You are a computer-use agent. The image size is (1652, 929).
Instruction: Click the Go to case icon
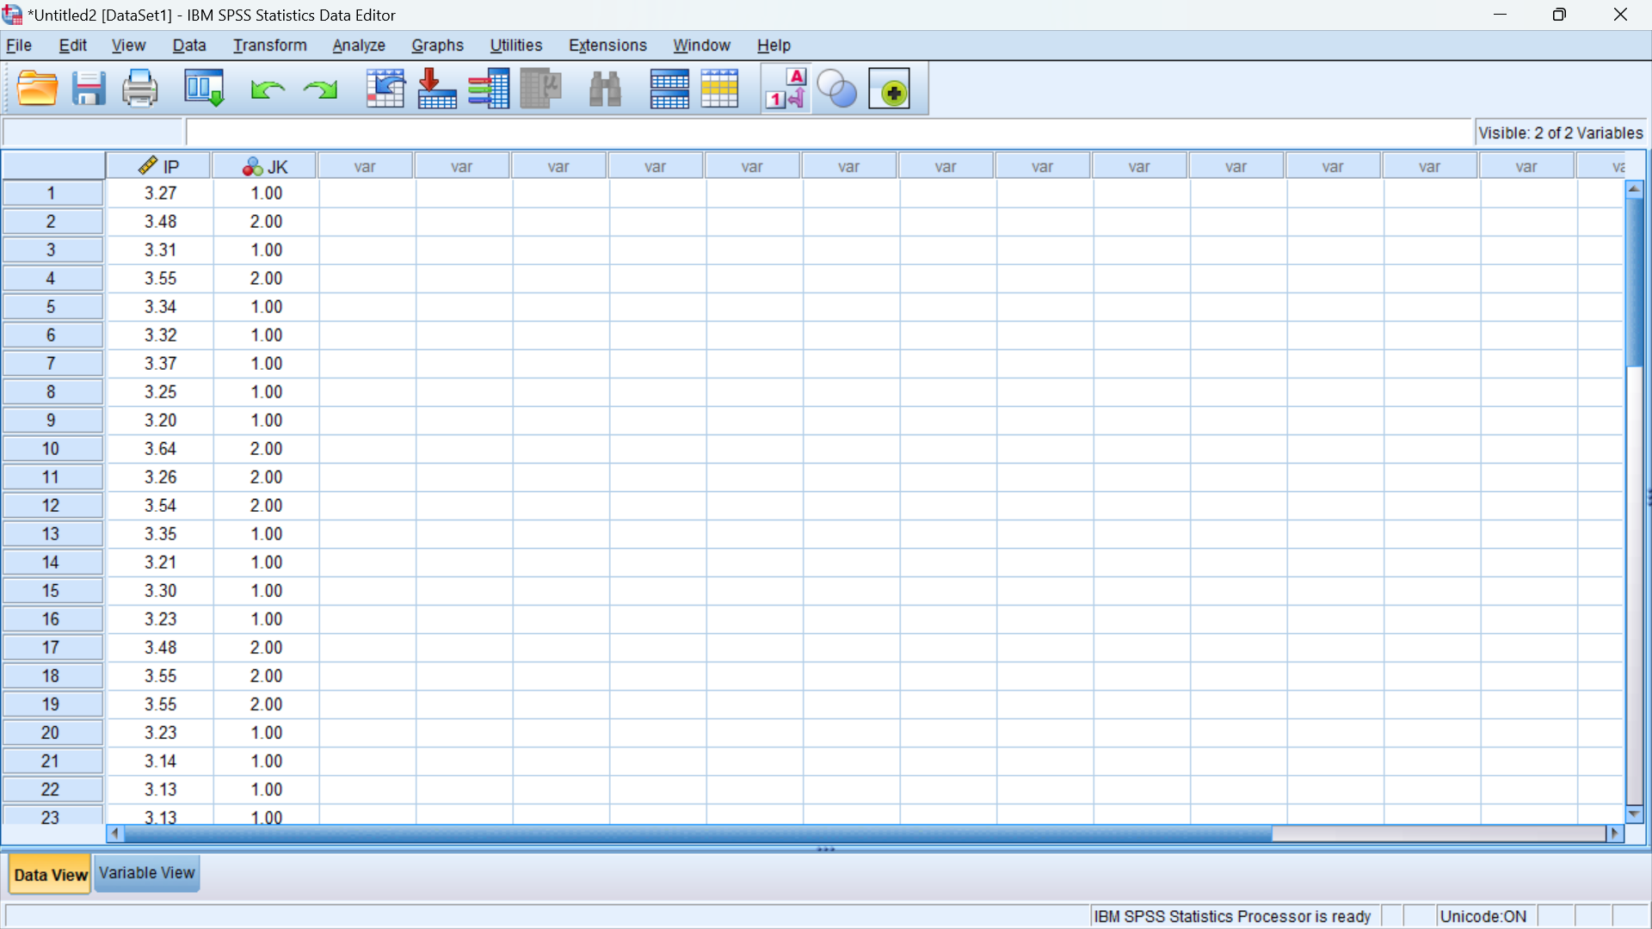[385, 89]
